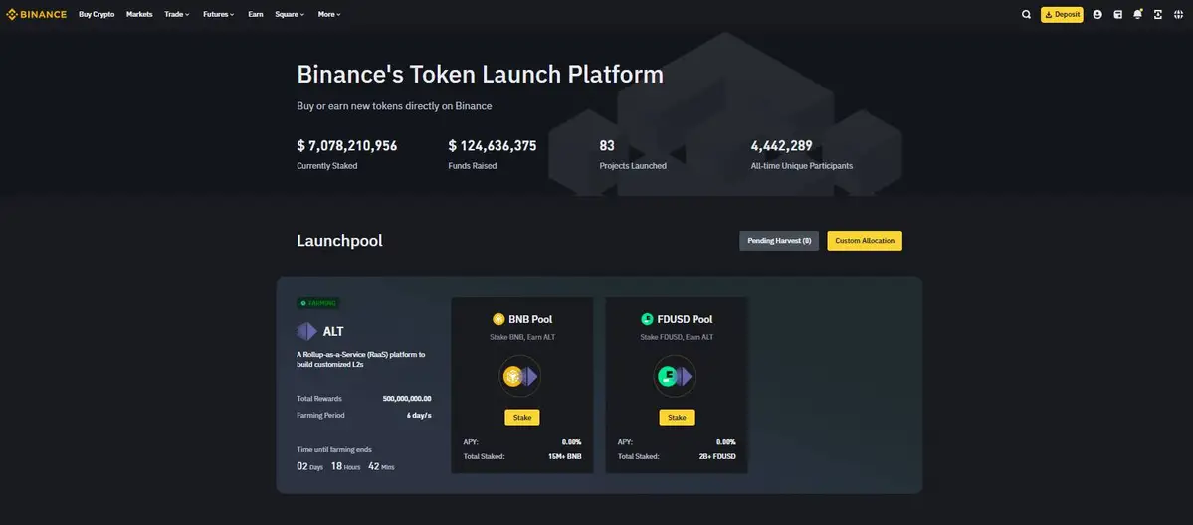Open the search magnifier icon

[1026, 14]
